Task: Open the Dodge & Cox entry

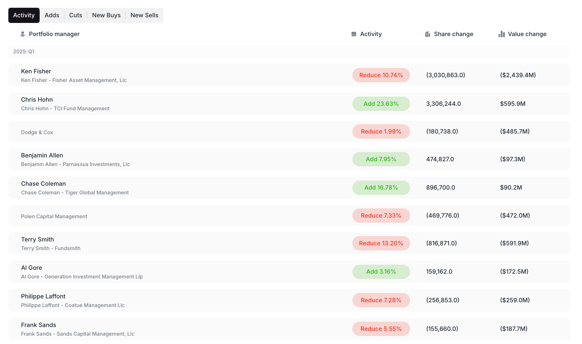Action: pos(37,132)
